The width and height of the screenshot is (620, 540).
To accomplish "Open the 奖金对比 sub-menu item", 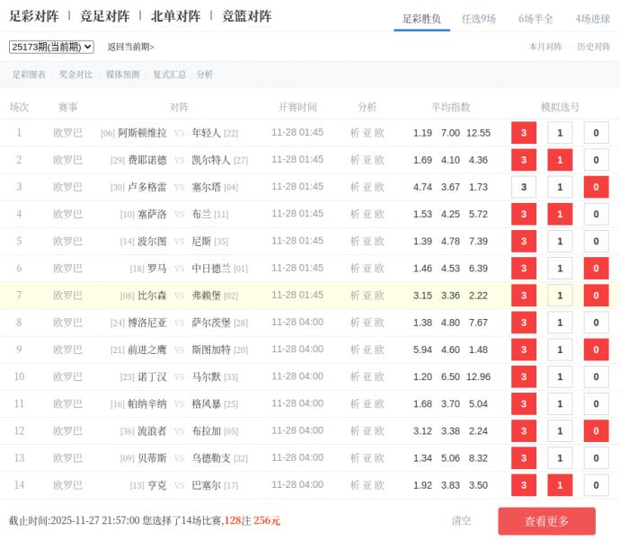I will (75, 75).
